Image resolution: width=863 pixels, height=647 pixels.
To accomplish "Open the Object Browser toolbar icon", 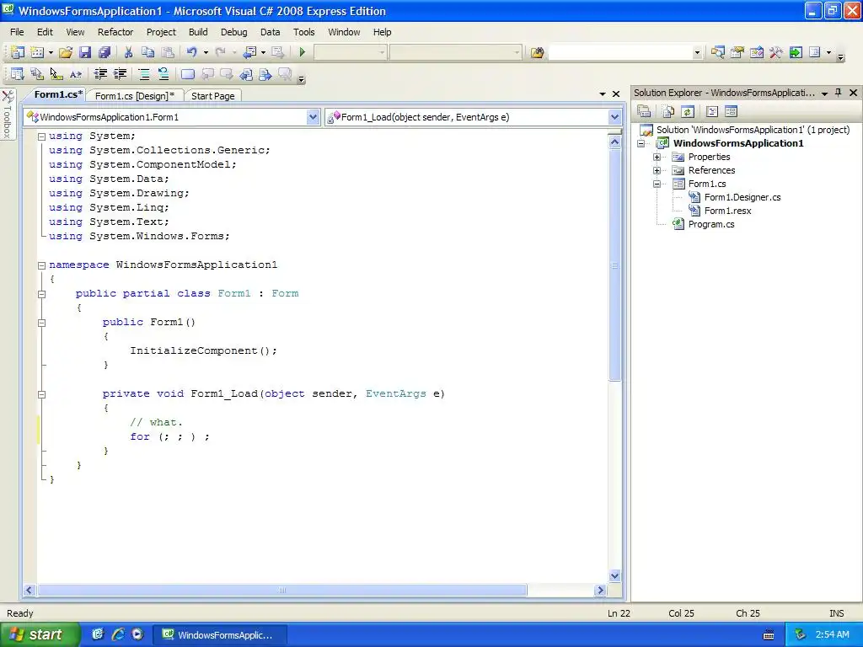I will (757, 52).
